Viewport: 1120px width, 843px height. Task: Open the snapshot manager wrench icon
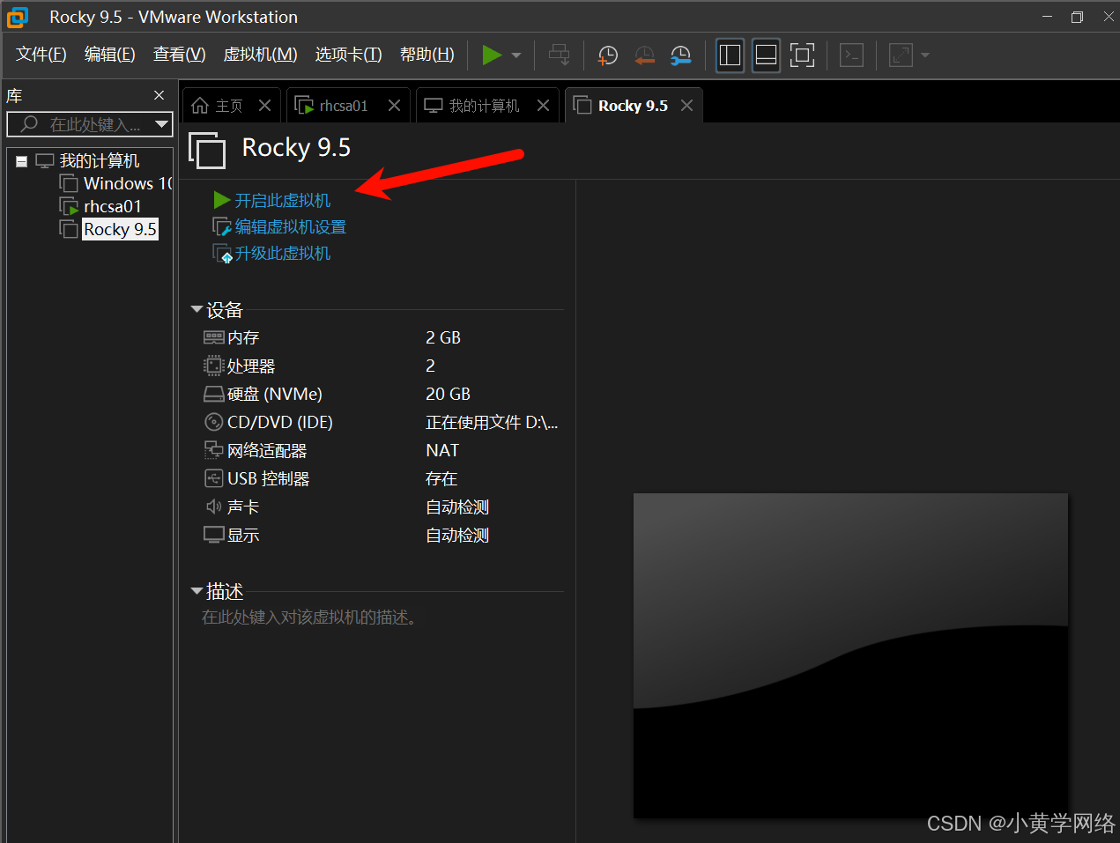[680, 55]
